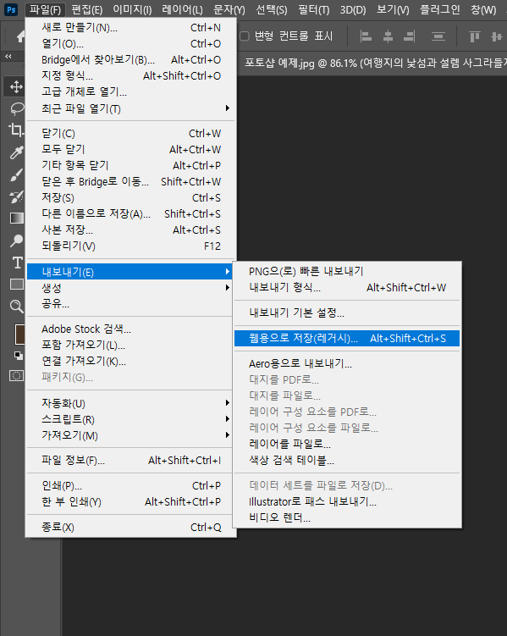Viewport: 507px width, 636px height.
Task: Select the History Brush tool
Action: point(16,197)
